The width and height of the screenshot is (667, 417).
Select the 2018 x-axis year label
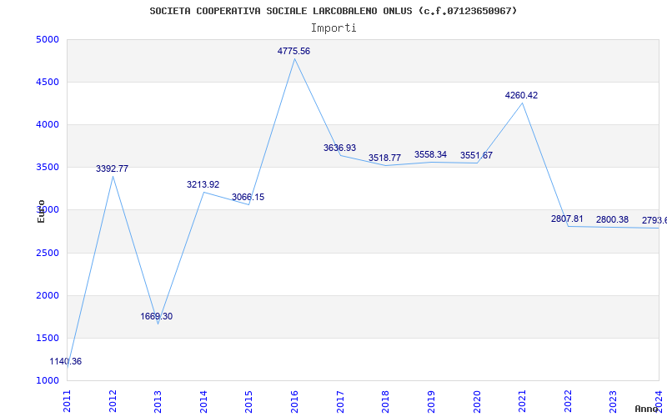[x=385, y=401]
